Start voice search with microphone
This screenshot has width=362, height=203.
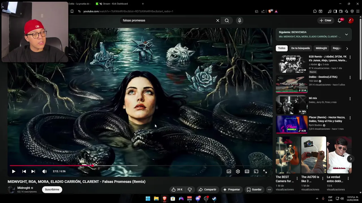point(240,21)
